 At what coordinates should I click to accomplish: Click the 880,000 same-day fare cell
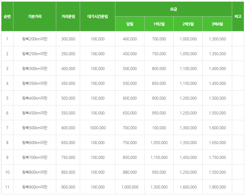coord(130,172)
